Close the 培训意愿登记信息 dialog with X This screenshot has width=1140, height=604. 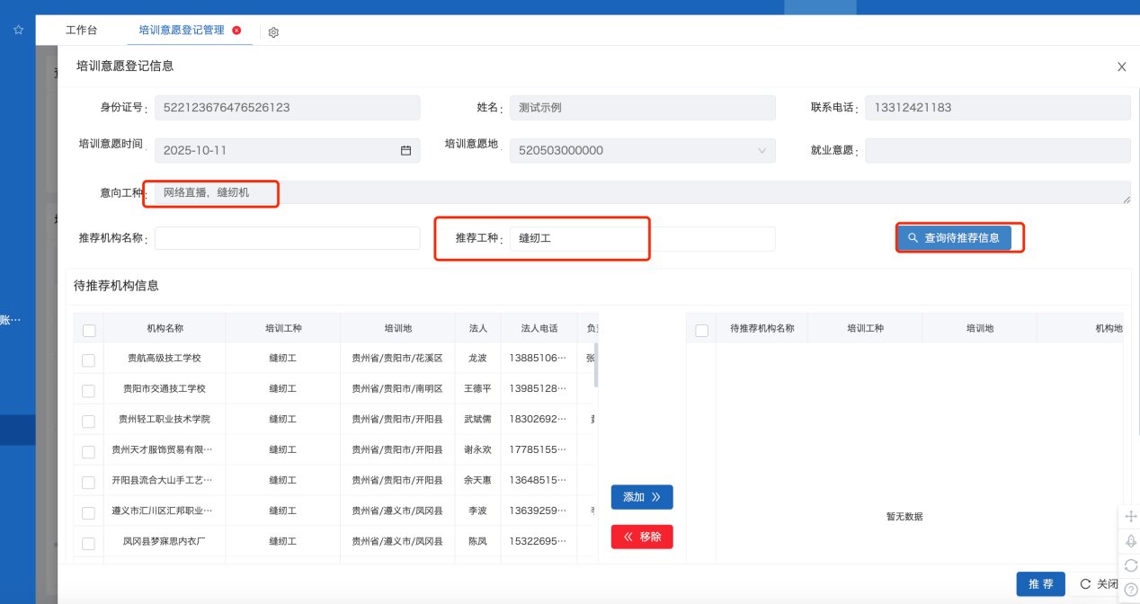coord(1121,67)
